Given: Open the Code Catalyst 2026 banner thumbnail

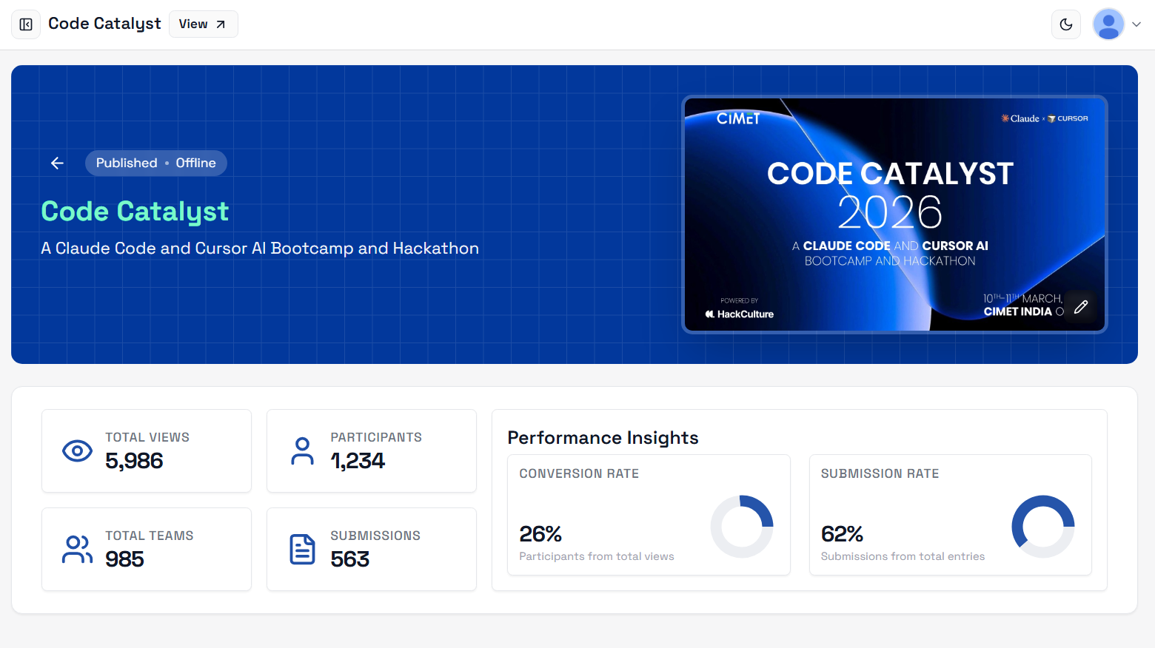Looking at the screenshot, I should (894, 215).
